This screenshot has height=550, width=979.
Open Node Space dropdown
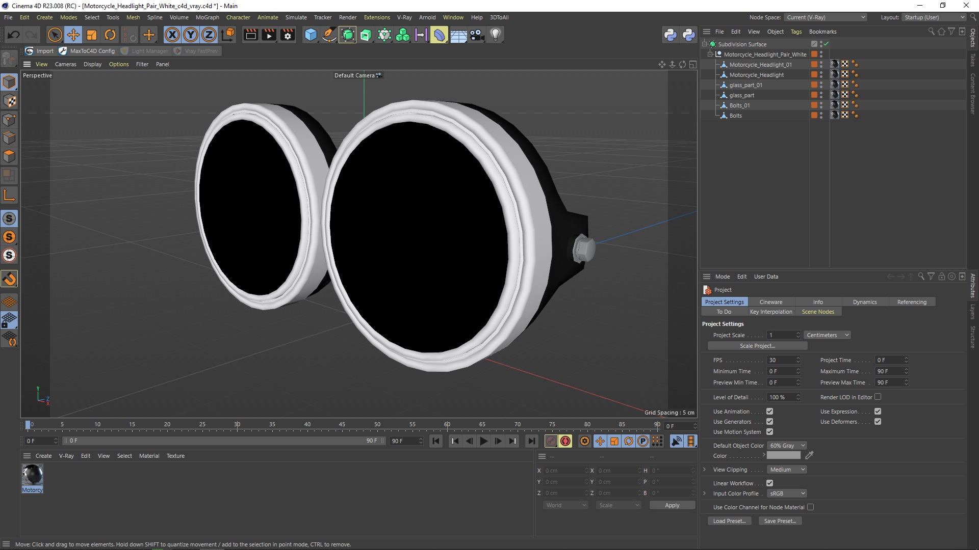coord(825,17)
